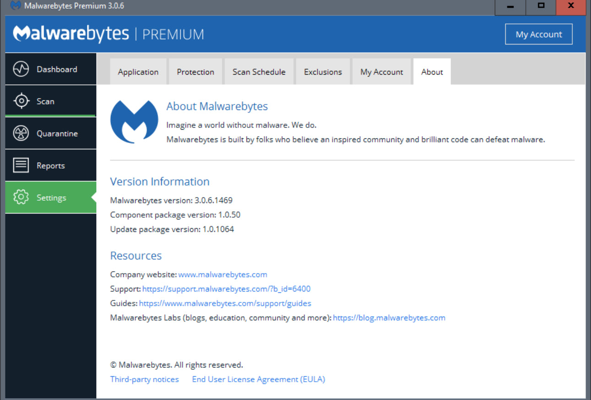Close the Malwarebytes window

571,6
